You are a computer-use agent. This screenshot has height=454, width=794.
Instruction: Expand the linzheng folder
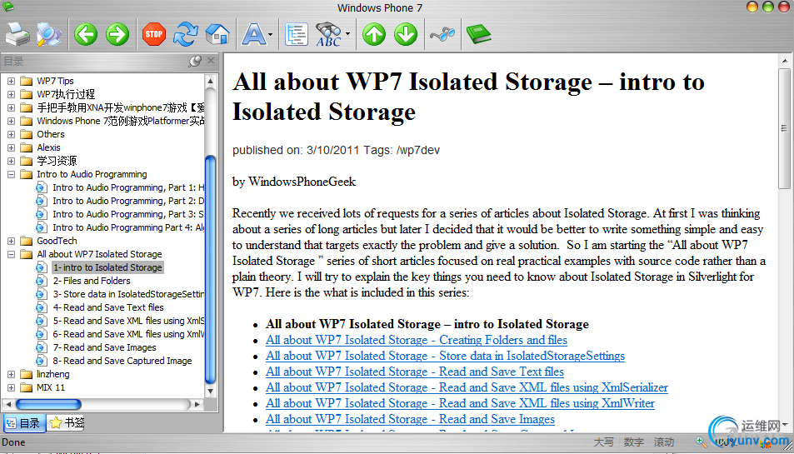point(11,374)
